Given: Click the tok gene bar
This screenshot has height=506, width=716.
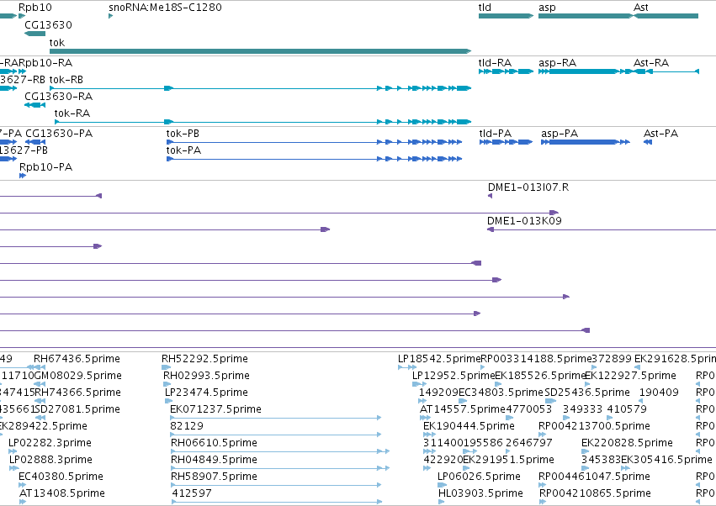Looking at the screenshot, I should pos(260,51).
